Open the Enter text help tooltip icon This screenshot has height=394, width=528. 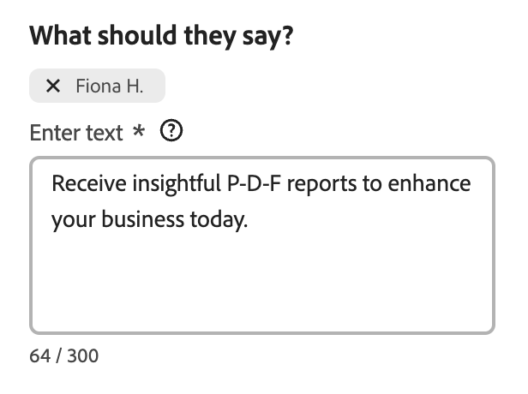[173, 132]
